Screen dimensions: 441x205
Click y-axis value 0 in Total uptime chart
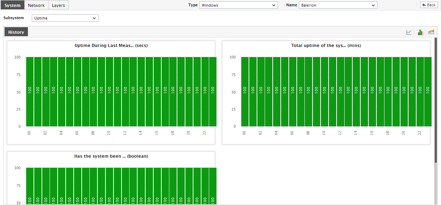[235, 126]
